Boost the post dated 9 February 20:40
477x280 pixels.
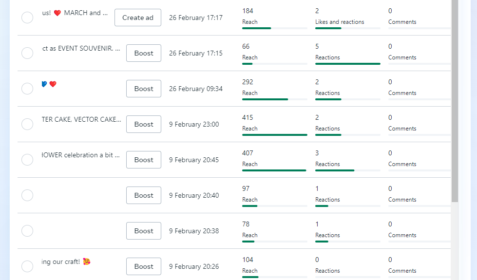[x=144, y=195]
